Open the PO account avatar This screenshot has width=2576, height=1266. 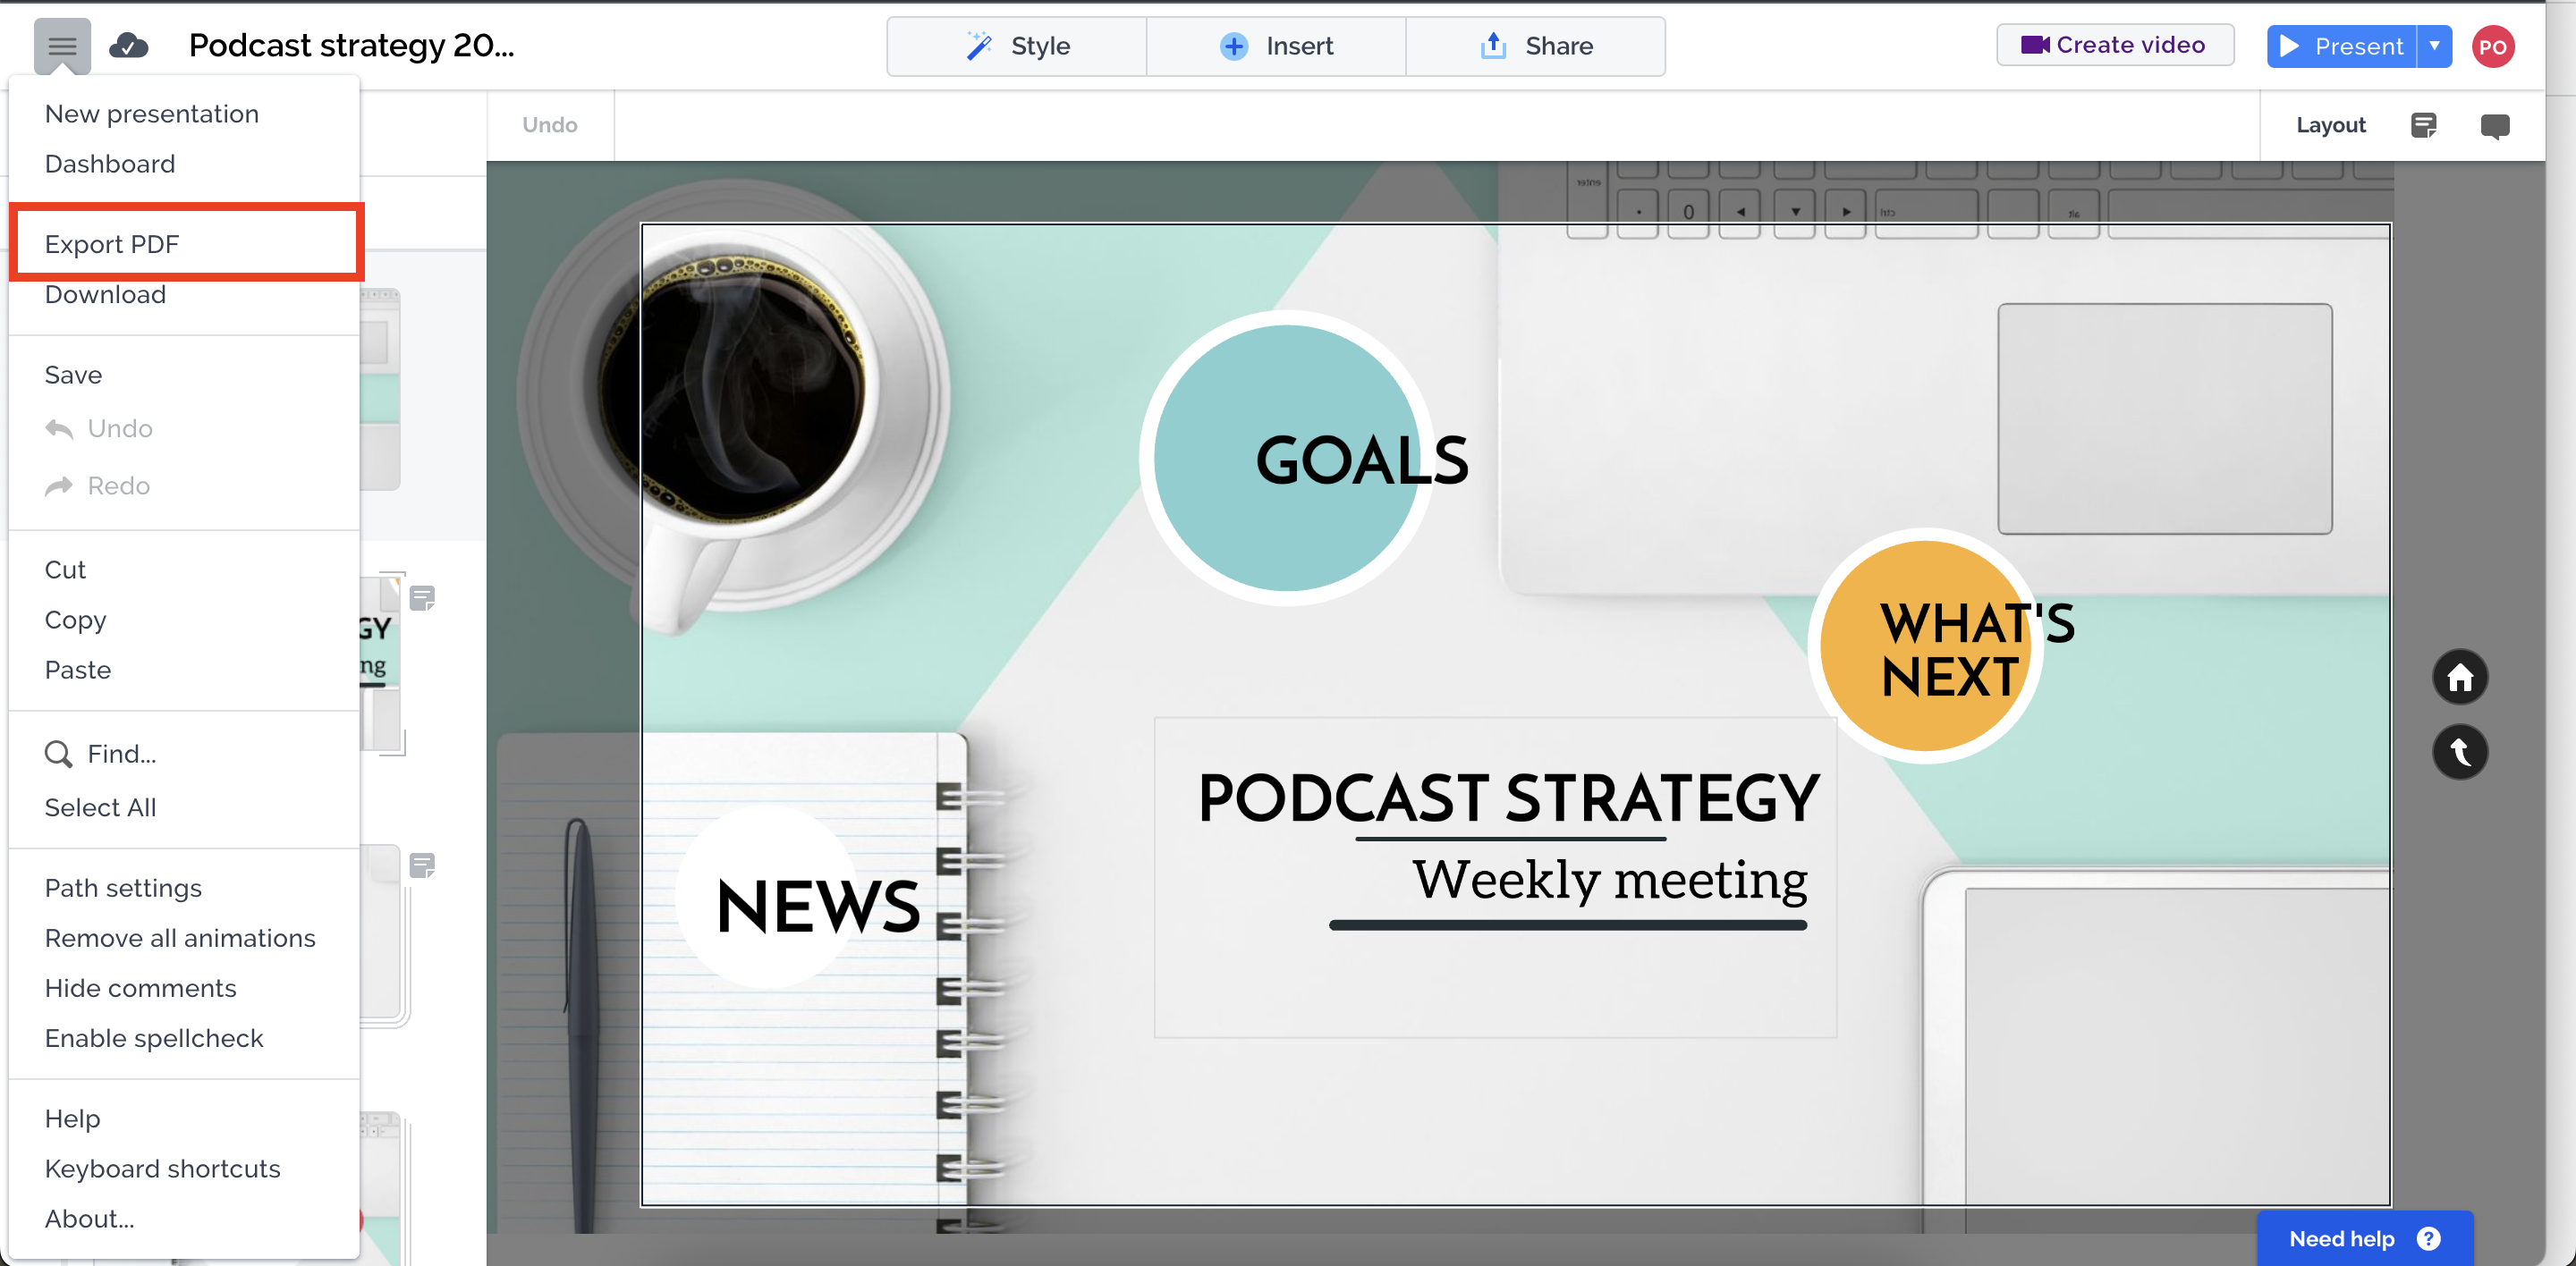coord(2492,45)
